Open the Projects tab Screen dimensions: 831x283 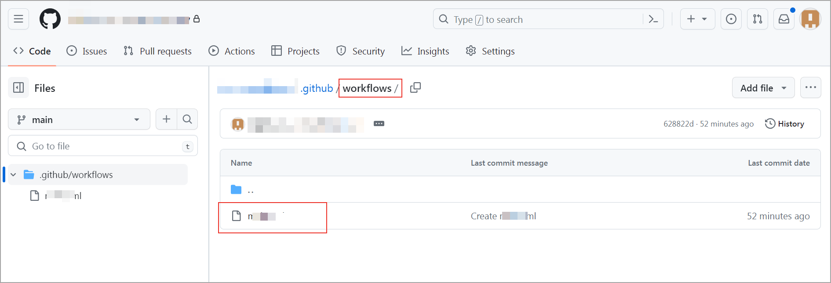coord(295,51)
